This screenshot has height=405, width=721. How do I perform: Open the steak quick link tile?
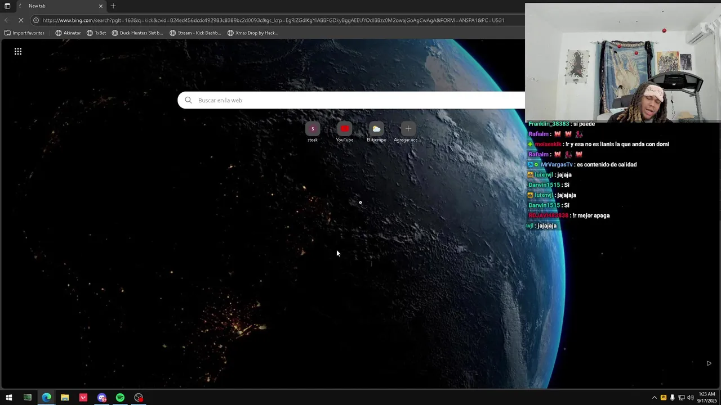[x=313, y=132]
